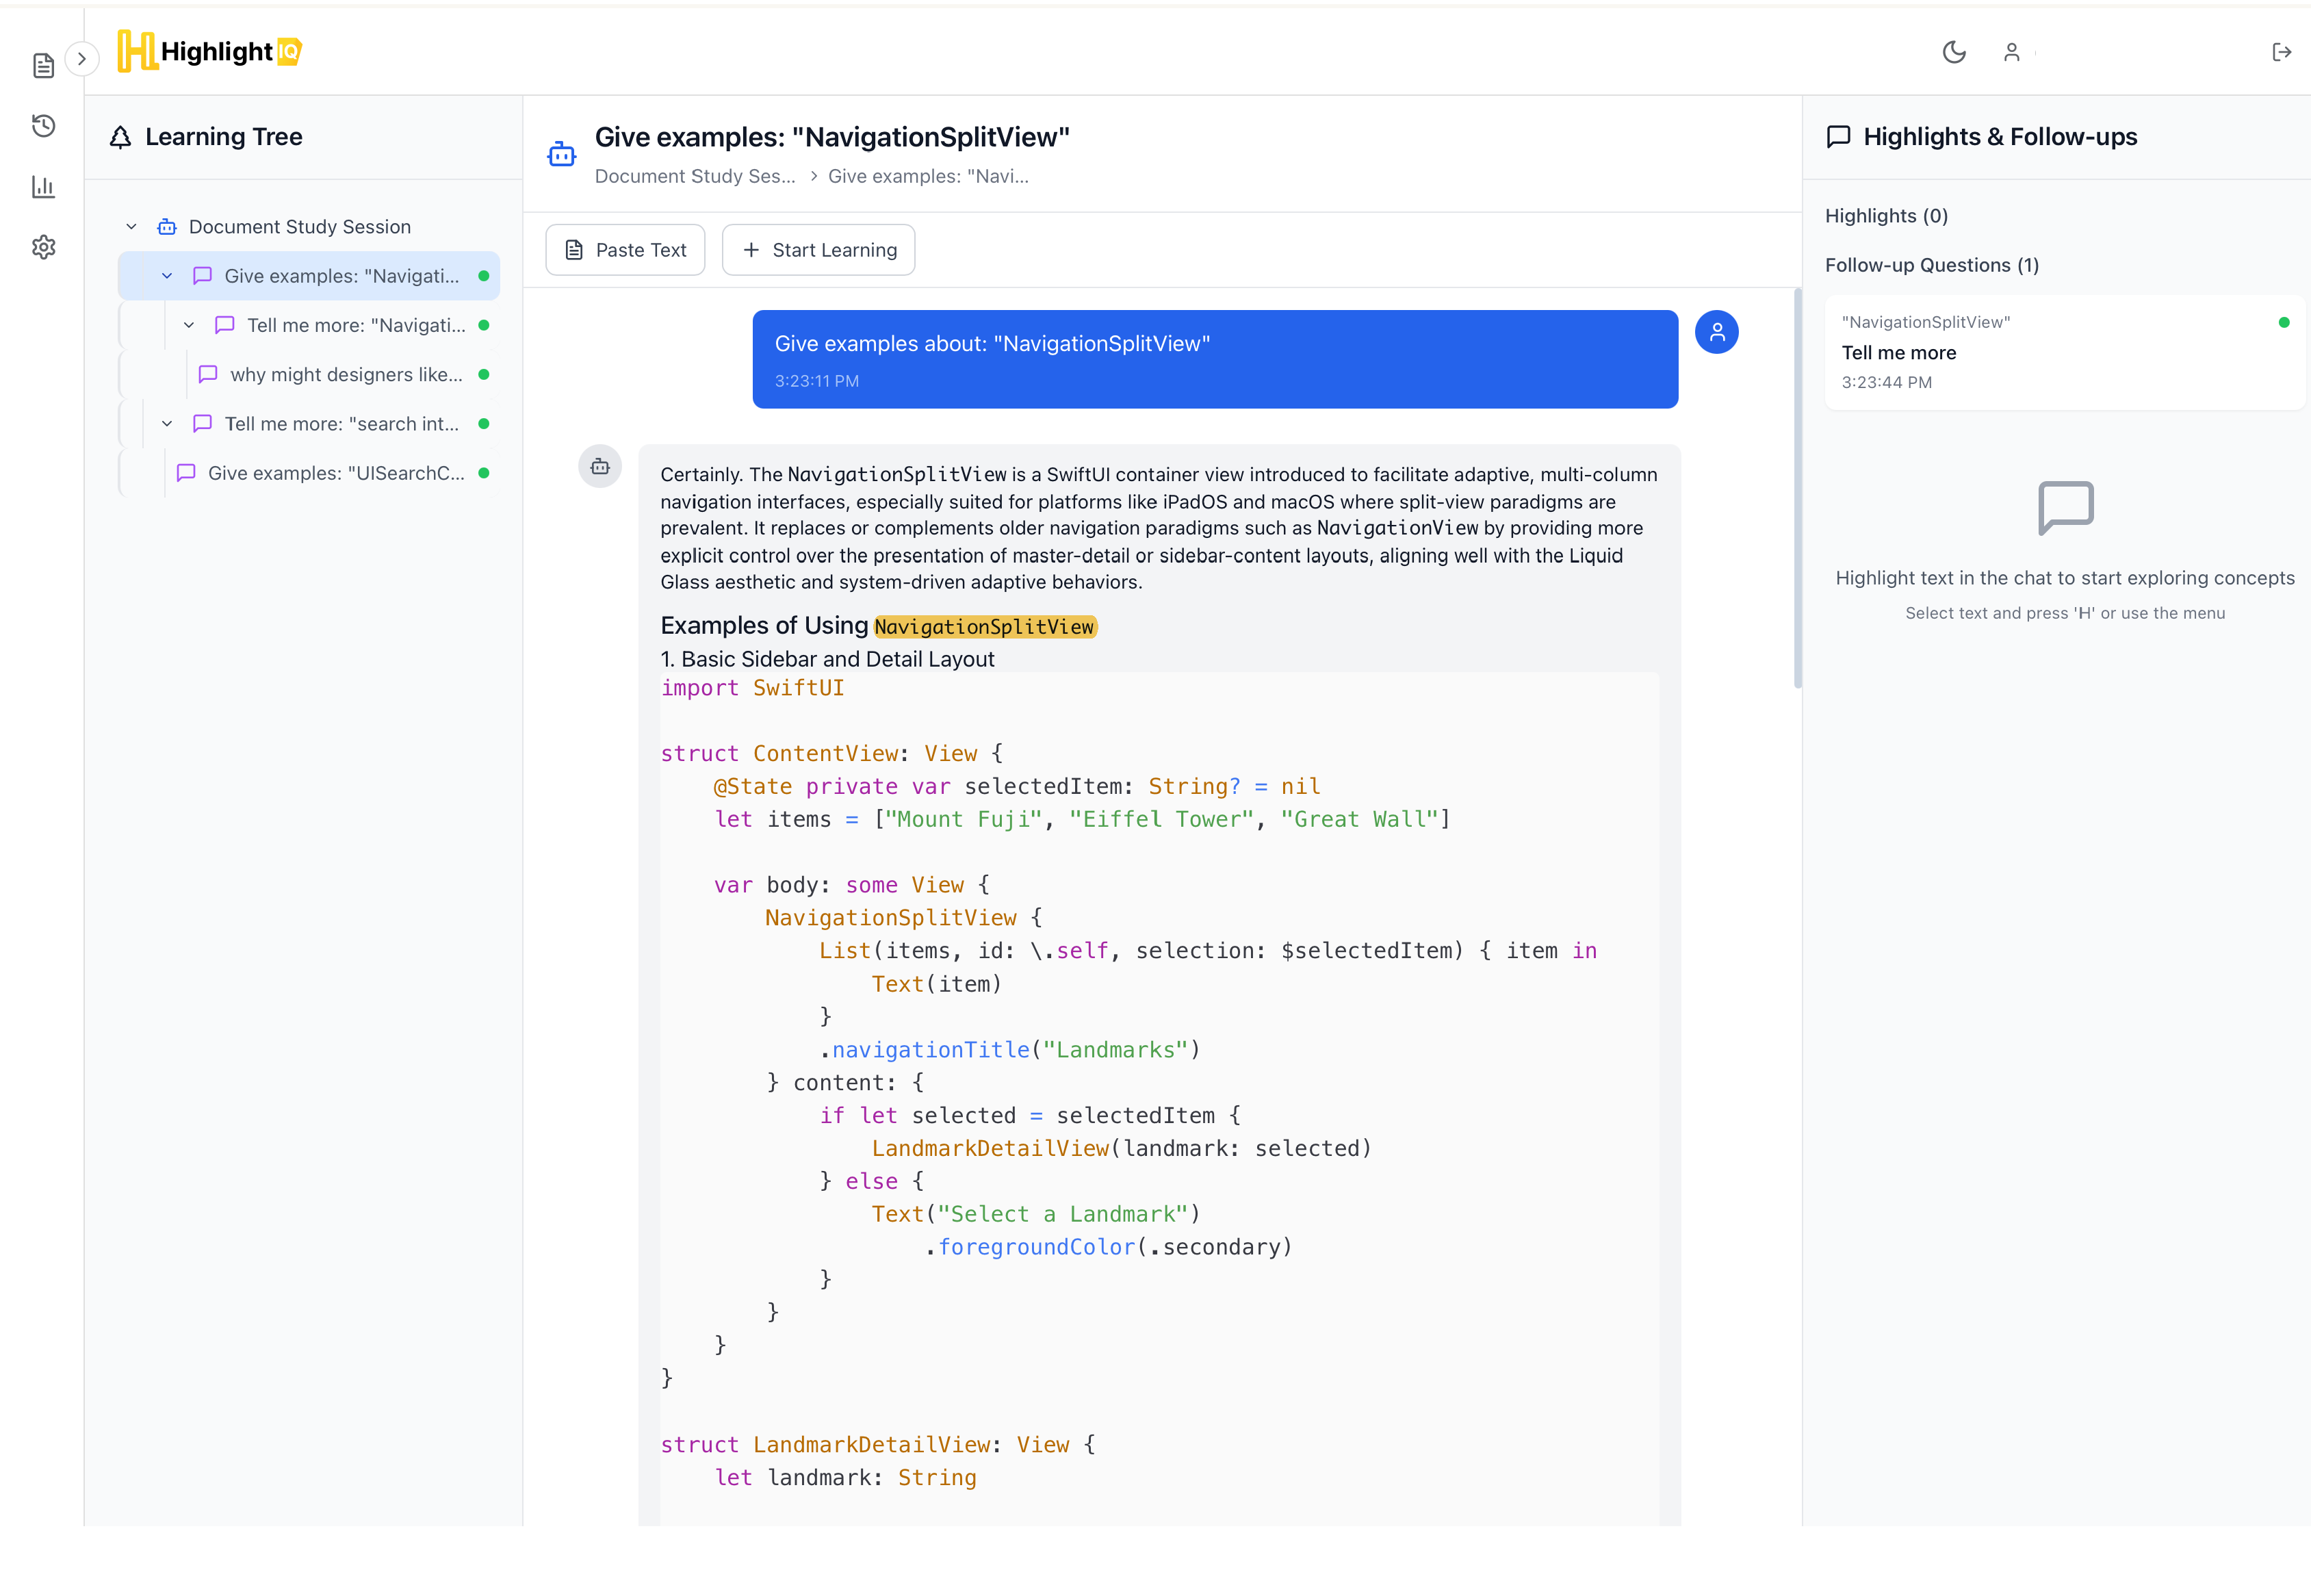Expand the sidebar with the circular chevron button

point(82,59)
